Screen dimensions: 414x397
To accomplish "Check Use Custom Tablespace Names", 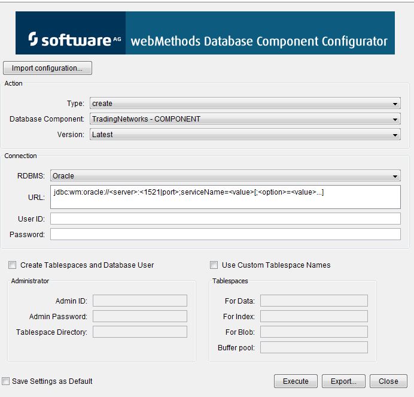I will click(214, 265).
